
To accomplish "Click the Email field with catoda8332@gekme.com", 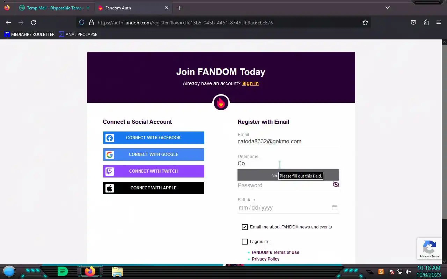I will 288,142.
